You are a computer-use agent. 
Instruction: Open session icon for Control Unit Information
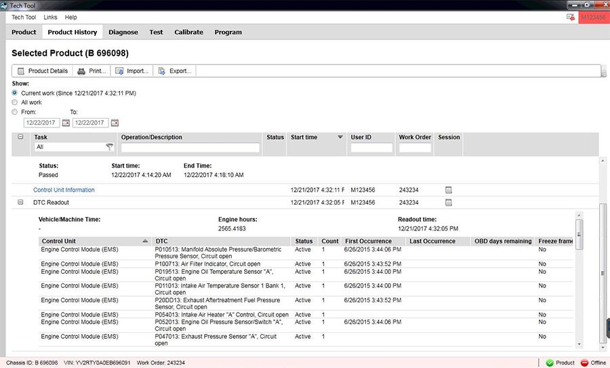click(448, 190)
